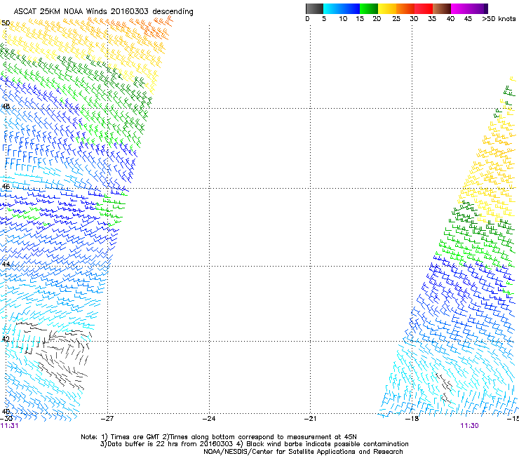The height and width of the screenshot is (456, 519).
Task: Click the purple time stamp '11:30'
Action: (x=469, y=426)
